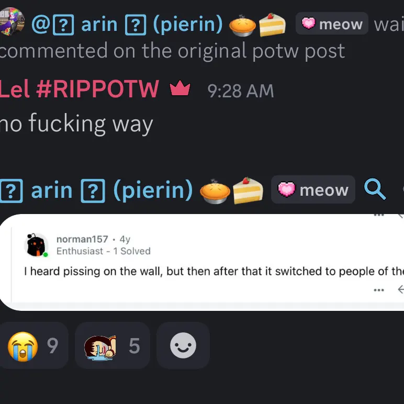The height and width of the screenshot is (404, 404).
Task: Toggle the custom crying character reaction with 5
Action: tap(113, 345)
